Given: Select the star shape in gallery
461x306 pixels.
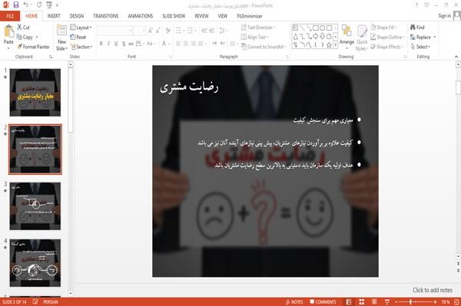Looking at the screenshot, I should click(x=329, y=44).
